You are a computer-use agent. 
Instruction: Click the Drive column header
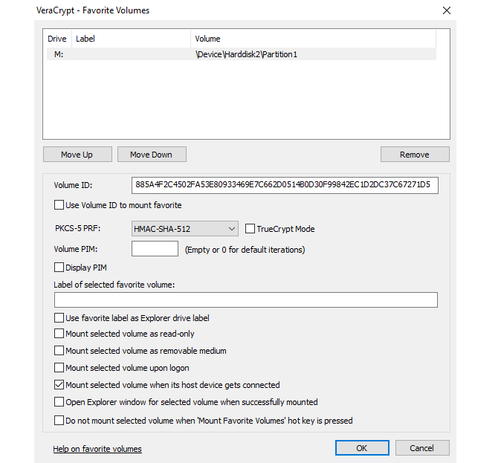pos(57,39)
